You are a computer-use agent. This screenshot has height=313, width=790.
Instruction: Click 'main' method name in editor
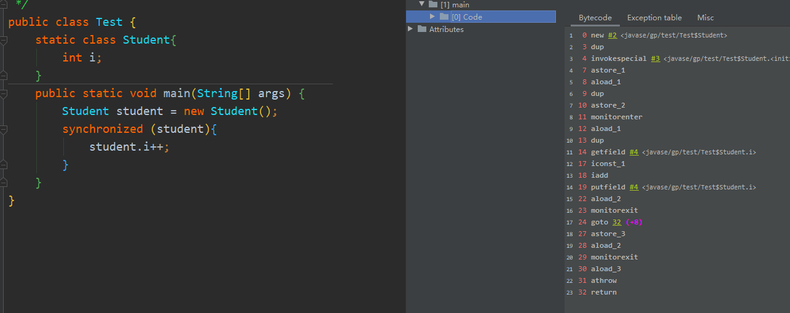click(x=176, y=94)
